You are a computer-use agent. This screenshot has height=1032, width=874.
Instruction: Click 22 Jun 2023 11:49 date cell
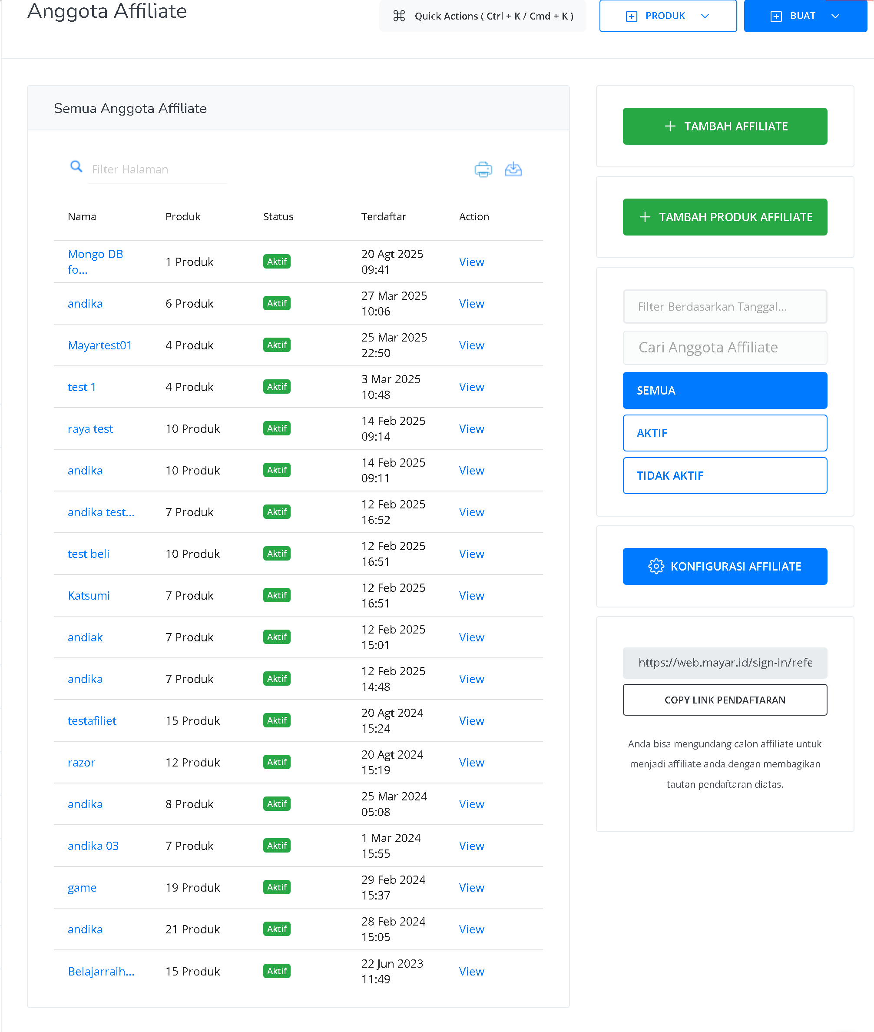click(392, 971)
